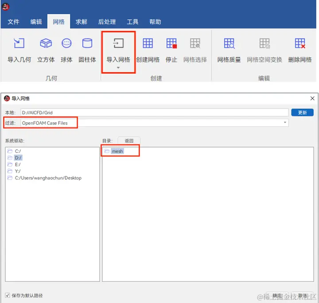Click the folder icon beside Desktop path
The width and height of the screenshot is (319, 303).
pyautogui.click(x=10, y=178)
